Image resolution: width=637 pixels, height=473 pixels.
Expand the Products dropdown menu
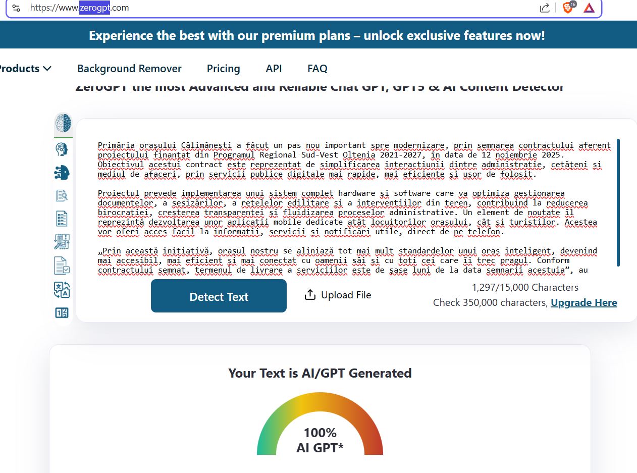(24, 69)
